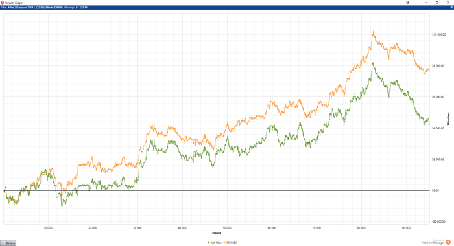Click the "$6 000.00" y-axis label
Viewport: 454px width, 246px height.
click(x=438, y=97)
